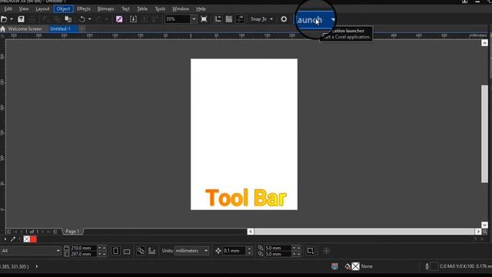Go to the first page arrow

[x=15, y=232]
